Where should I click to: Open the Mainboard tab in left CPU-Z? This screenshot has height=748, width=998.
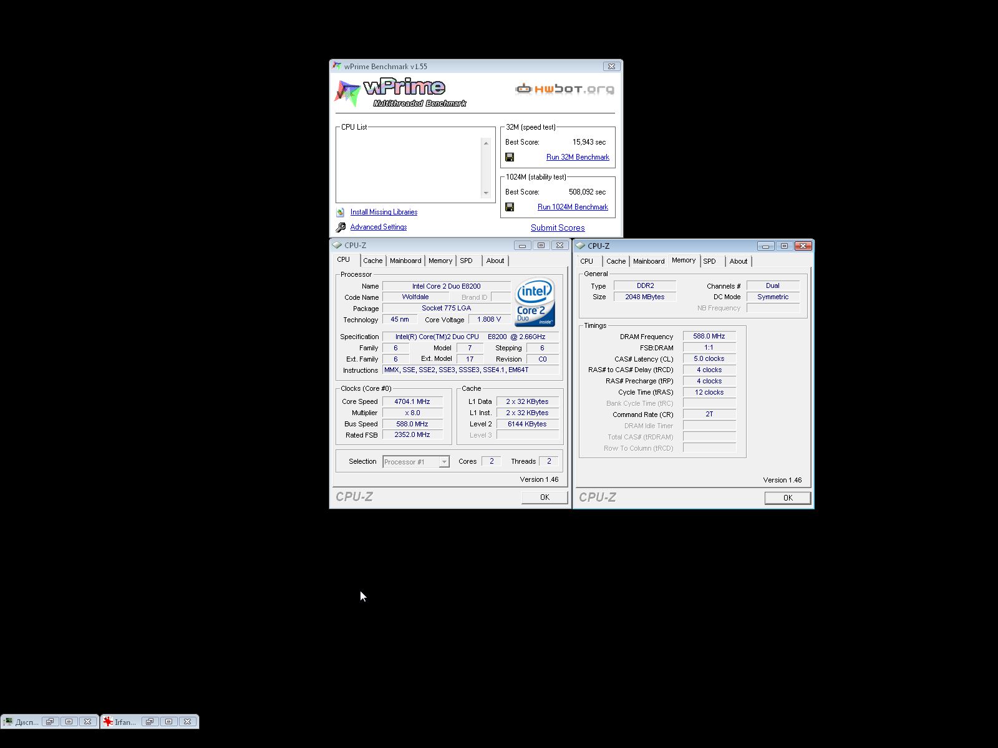point(405,261)
